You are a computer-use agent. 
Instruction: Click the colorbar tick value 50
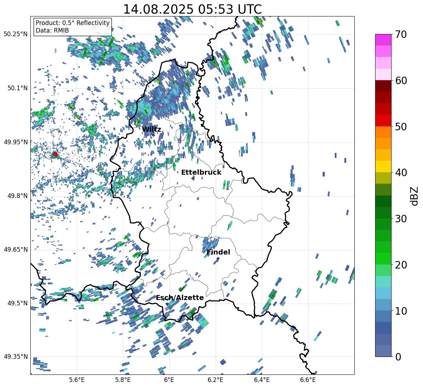coord(401,126)
